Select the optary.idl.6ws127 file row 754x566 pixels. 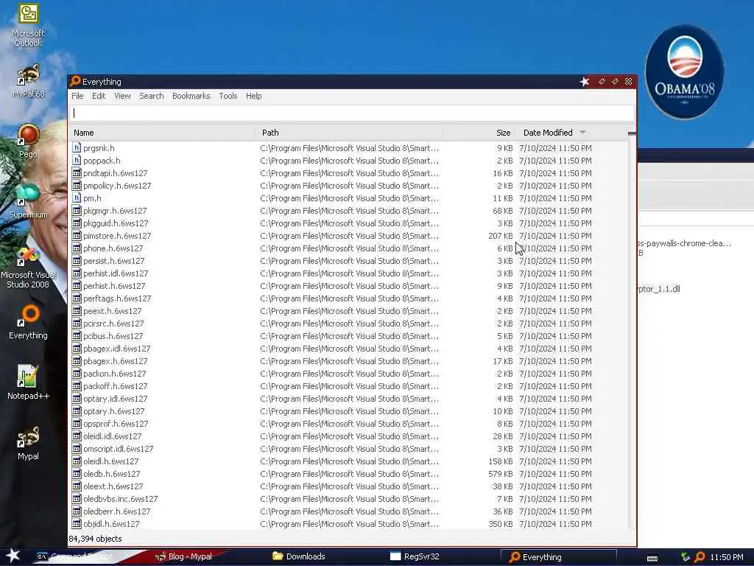pos(348,399)
